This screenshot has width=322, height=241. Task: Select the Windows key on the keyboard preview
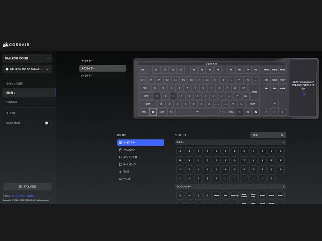pyautogui.click(x=153, y=112)
